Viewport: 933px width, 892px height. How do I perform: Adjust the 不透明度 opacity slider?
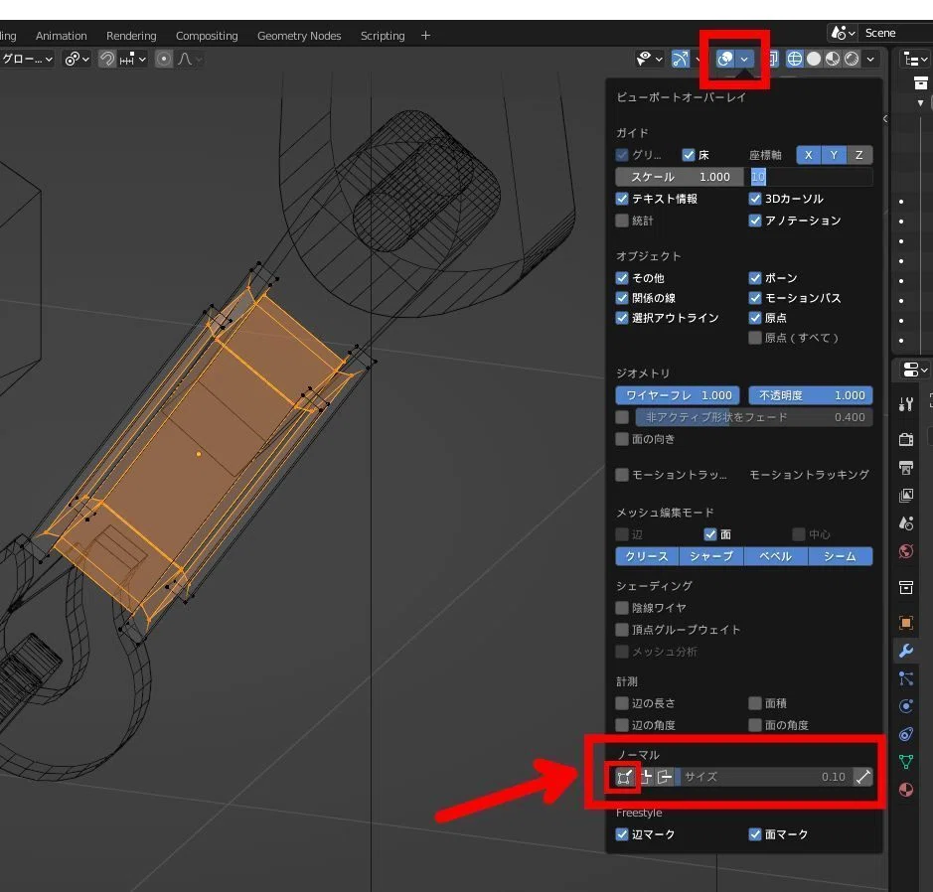click(811, 395)
